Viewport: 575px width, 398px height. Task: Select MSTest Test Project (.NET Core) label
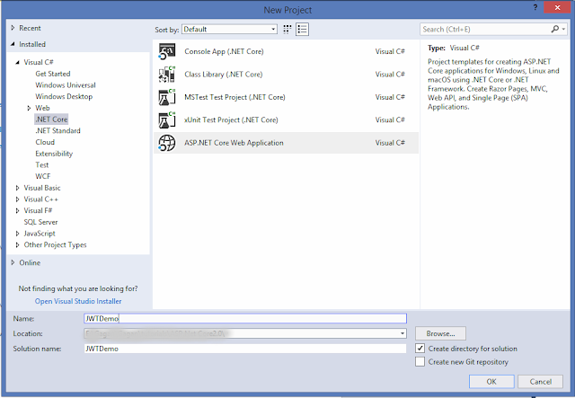click(x=234, y=97)
